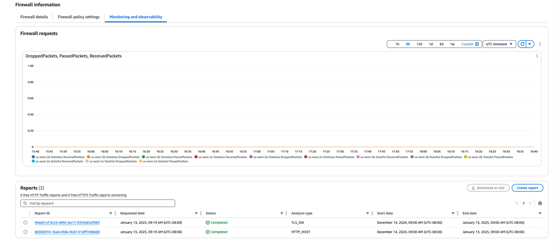Click the TLS_SNI analysis type cell
The width and height of the screenshot is (555, 252).
coord(297,223)
